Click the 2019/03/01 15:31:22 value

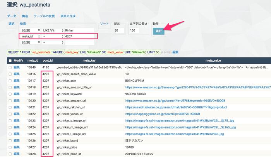(139, 154)
